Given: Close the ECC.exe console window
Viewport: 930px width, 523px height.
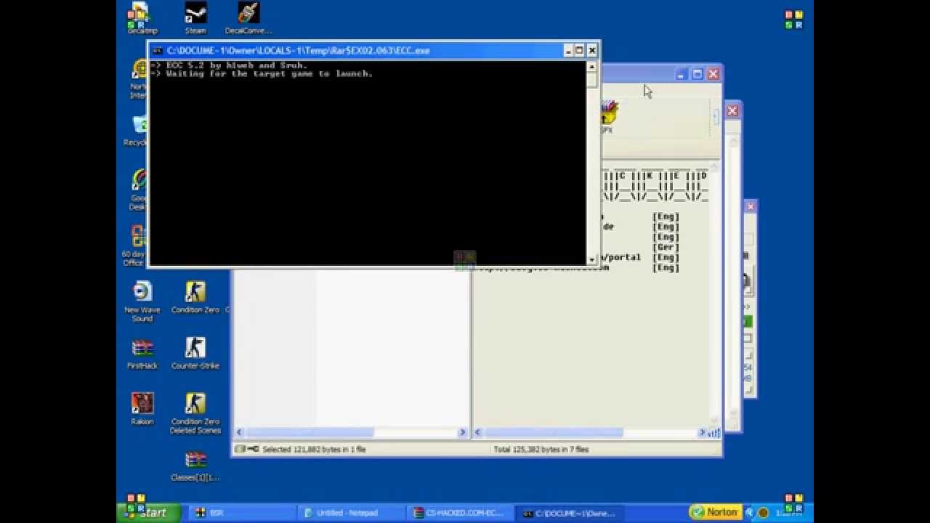Looking at the screenshot, I should [x=592, y=50].
